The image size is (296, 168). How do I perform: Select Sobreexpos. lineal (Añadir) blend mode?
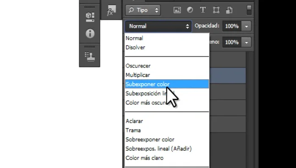(x=167, y=149)
